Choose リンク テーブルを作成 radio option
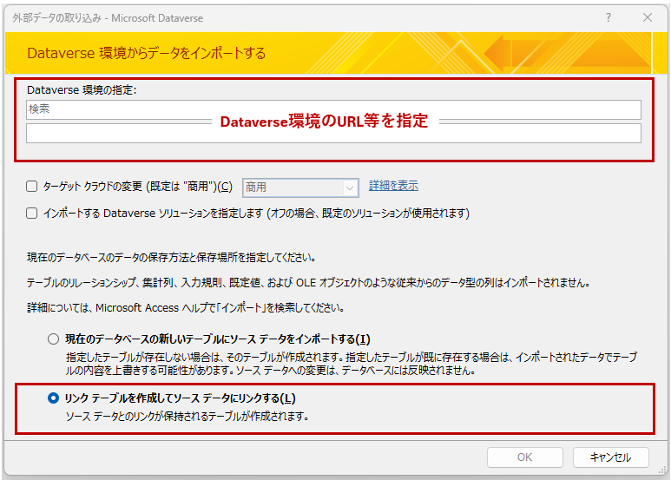Screen dimensions: 671x480 coord(54,398)
